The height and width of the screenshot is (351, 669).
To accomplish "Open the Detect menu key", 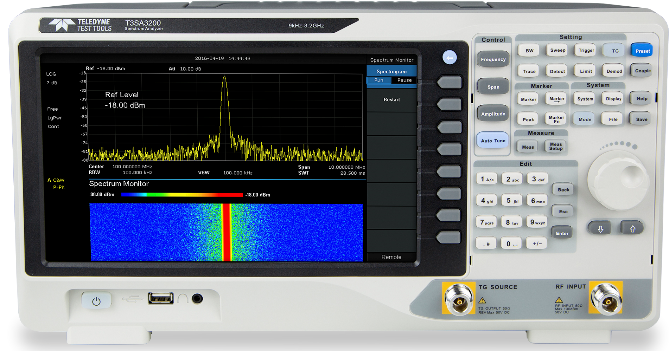I will click(557, 71).
